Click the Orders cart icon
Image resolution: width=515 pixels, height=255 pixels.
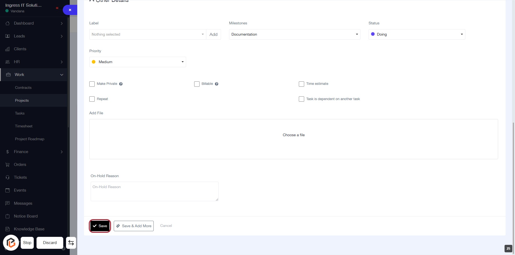pyautogui.click(x=8, y=165)
